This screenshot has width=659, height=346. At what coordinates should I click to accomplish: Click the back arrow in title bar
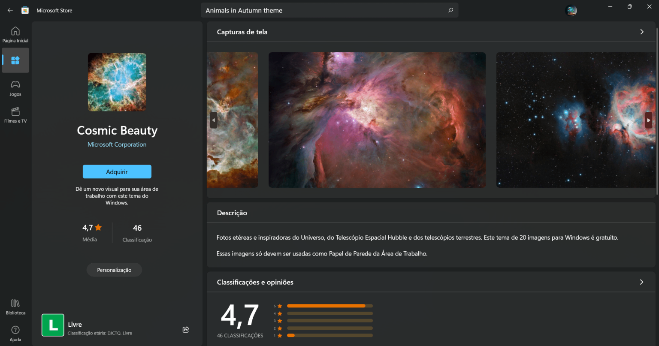point(10,10)
